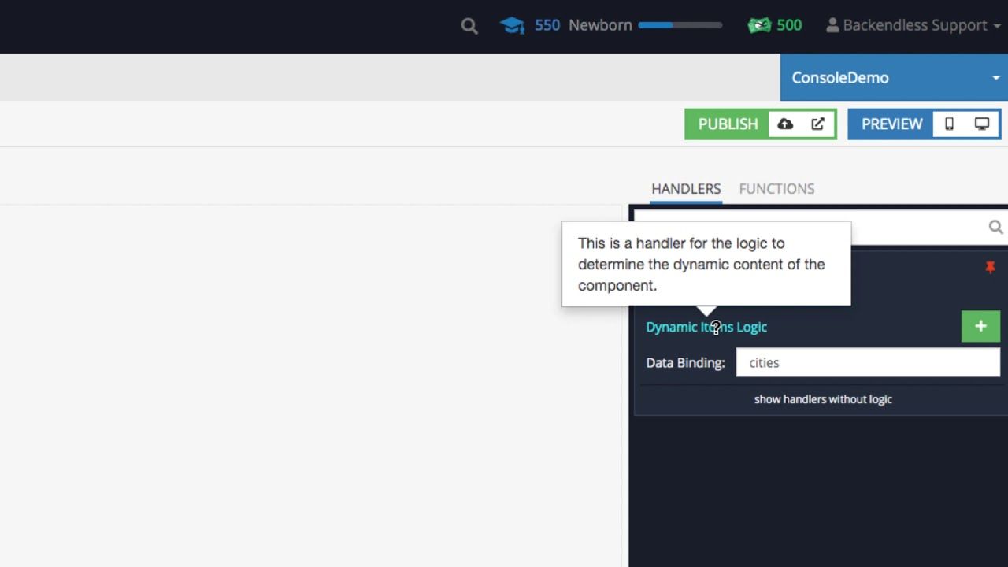Click the 500 credits value

(789, 25)
